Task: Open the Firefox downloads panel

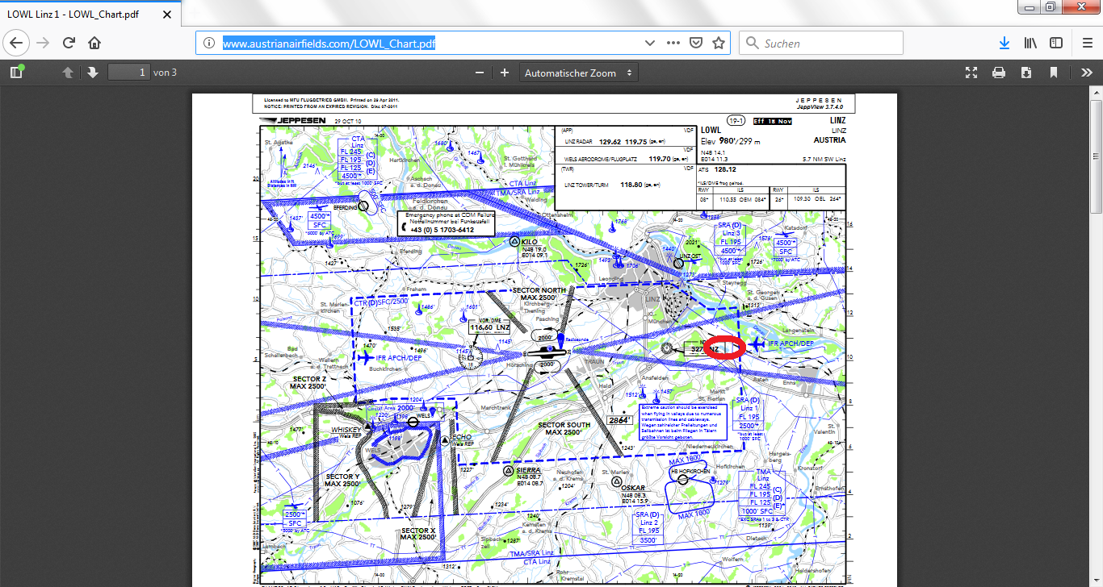Action: click(1004, 43)
